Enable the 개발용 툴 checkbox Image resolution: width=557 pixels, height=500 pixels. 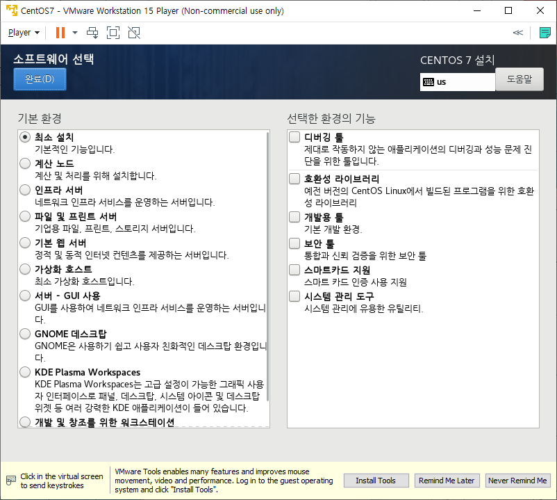coord(294,217)
